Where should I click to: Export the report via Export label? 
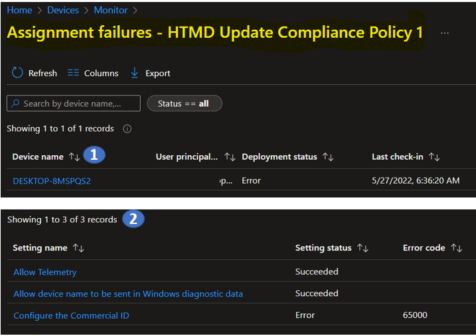pos(157,73)
